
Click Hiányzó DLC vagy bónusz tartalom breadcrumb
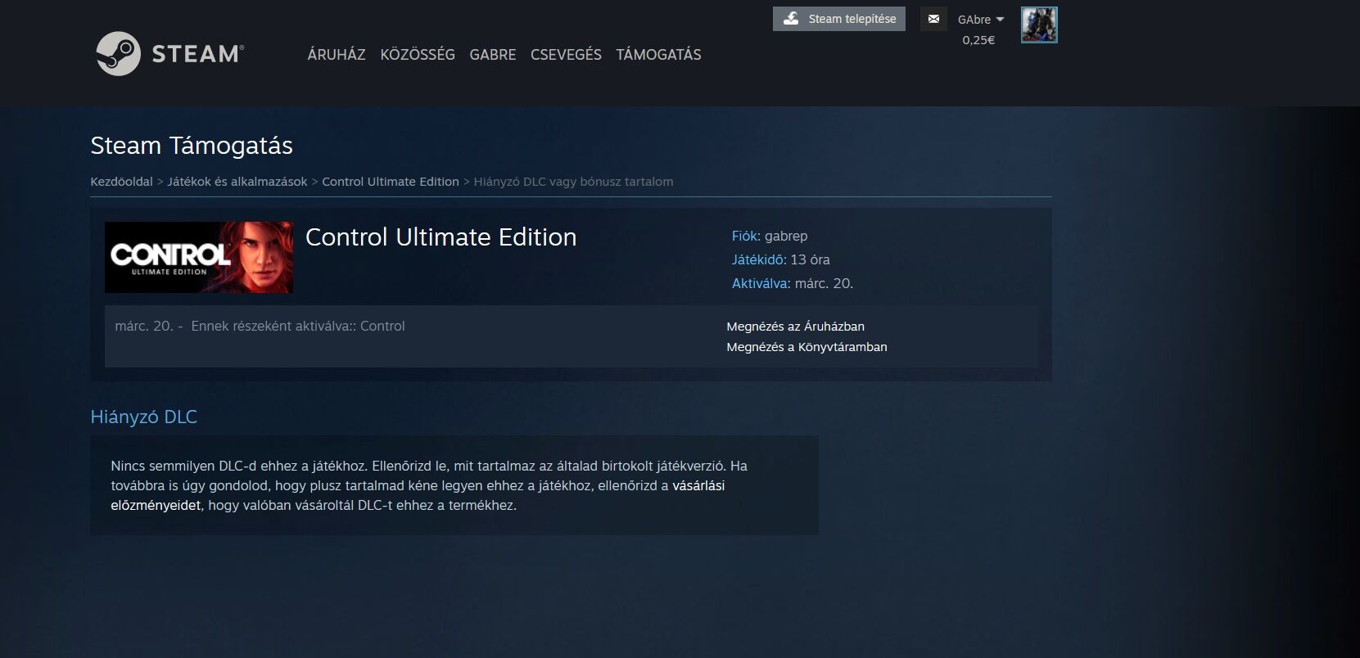[x=573, y=182]
